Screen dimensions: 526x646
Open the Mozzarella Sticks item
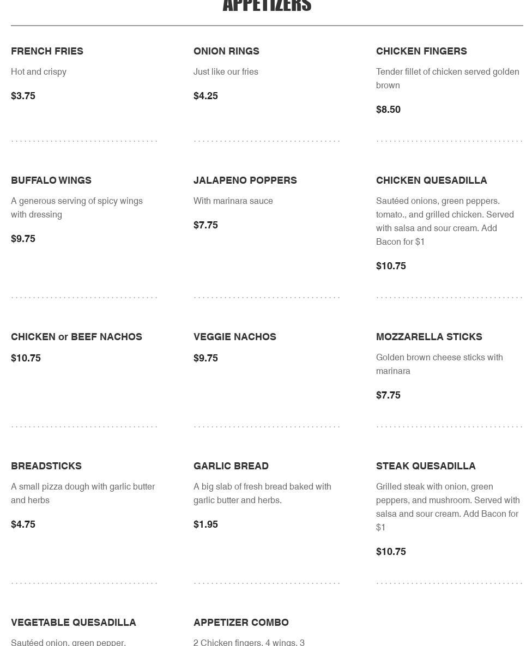pos(429,337)
